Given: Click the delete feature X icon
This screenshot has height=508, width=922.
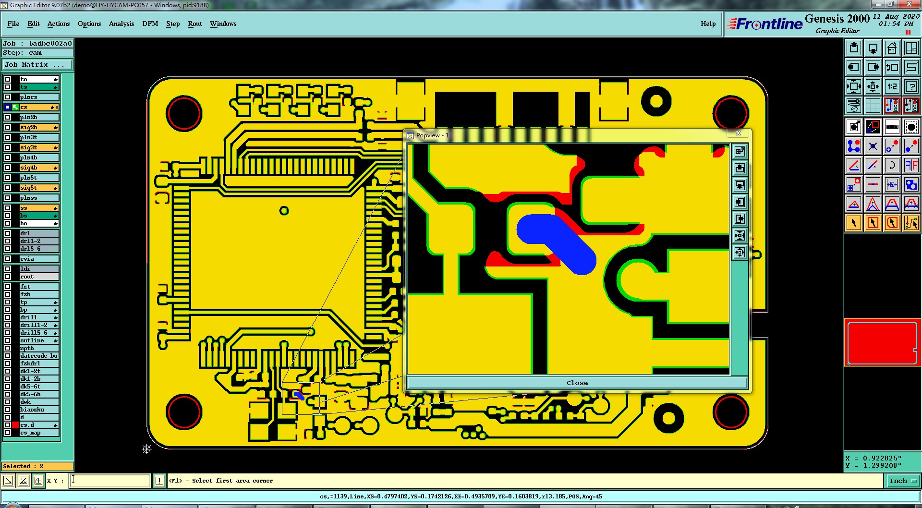Looking at the screenshot, I should point(873,146).
